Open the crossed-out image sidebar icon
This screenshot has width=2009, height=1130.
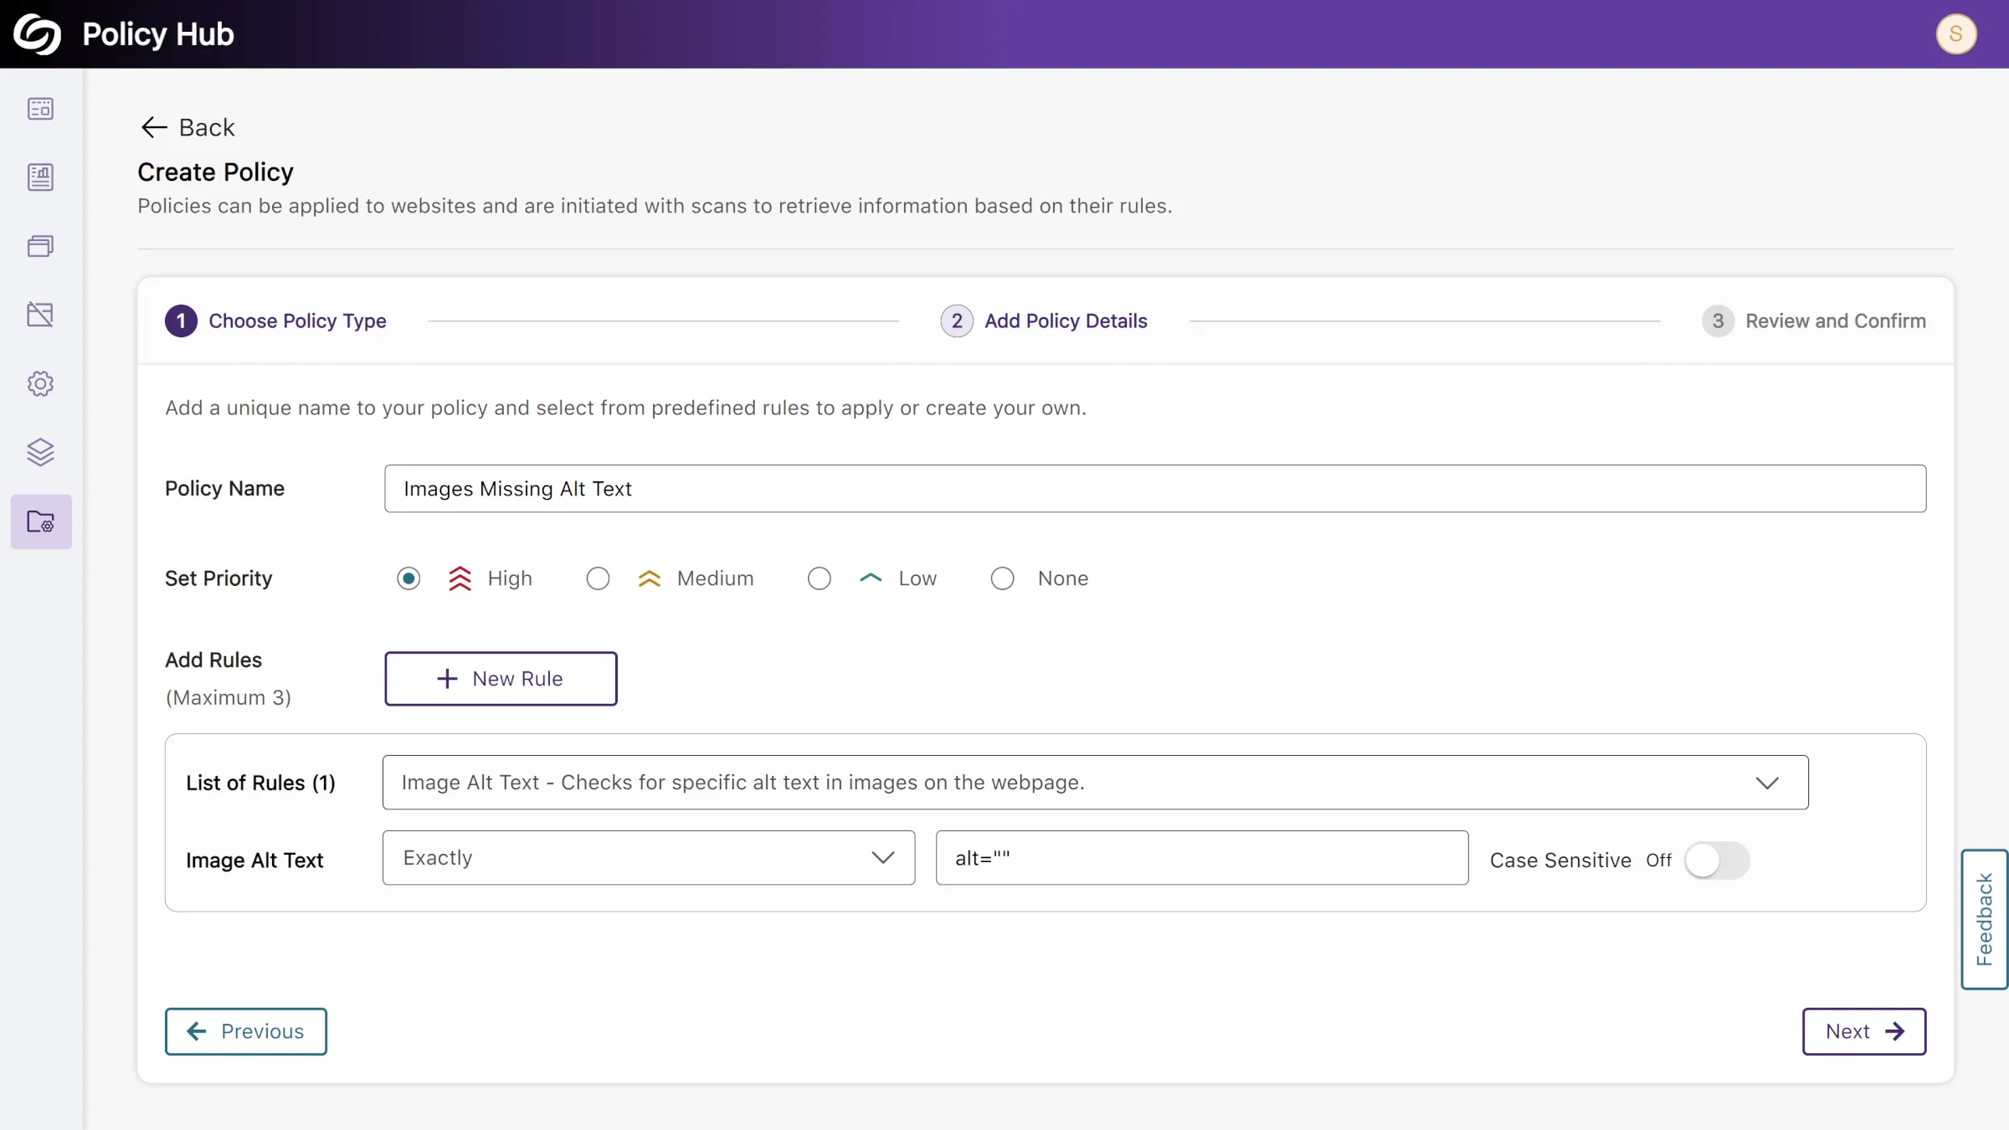tap(40, 315)
